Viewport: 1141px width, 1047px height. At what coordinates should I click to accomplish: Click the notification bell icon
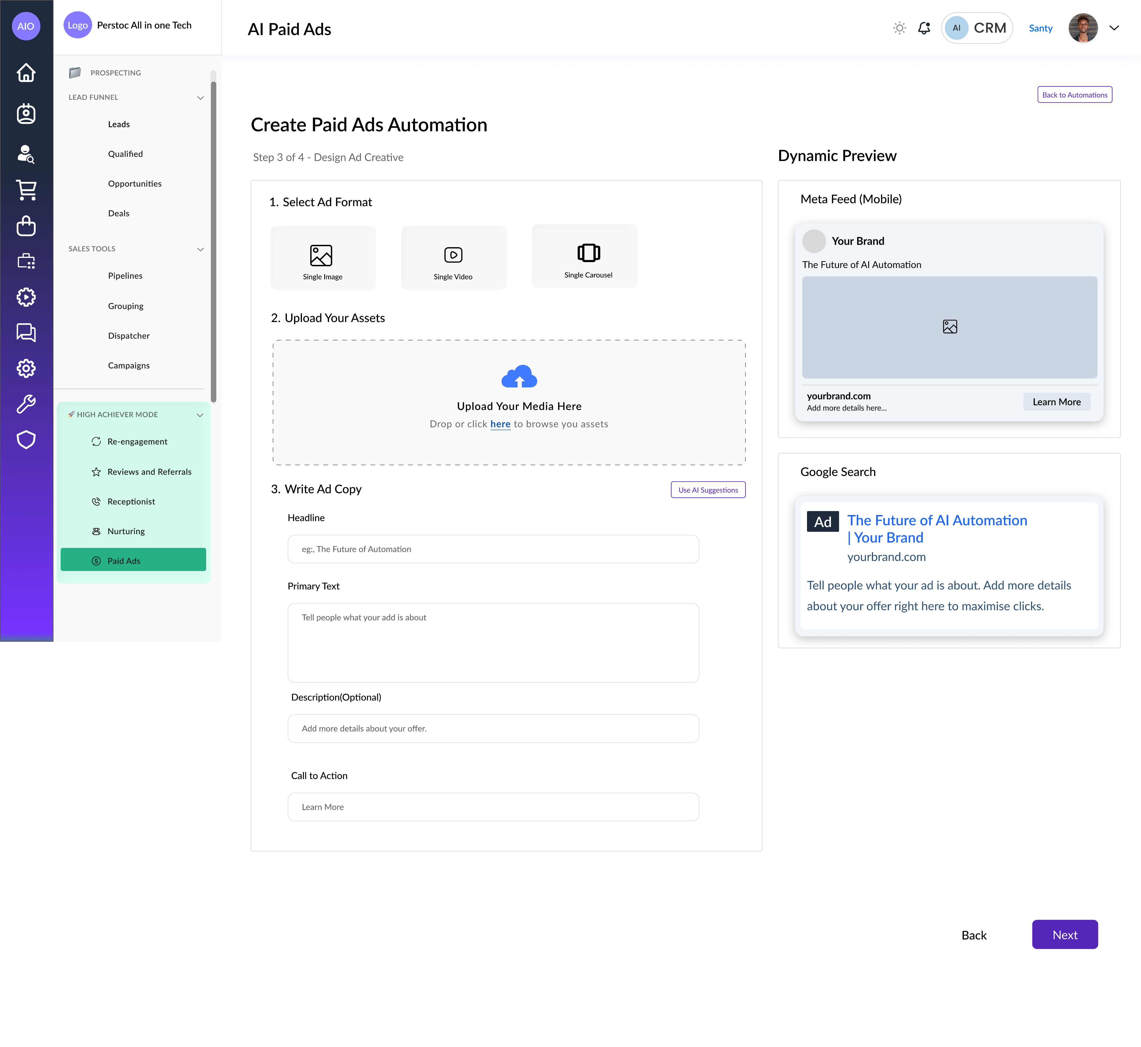(x=924, y=28)
